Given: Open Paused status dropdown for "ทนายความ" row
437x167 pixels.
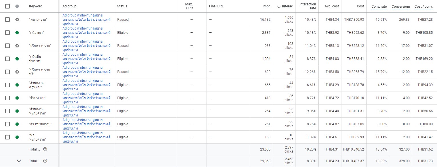Looking at the screenshot, I should 123,20.
